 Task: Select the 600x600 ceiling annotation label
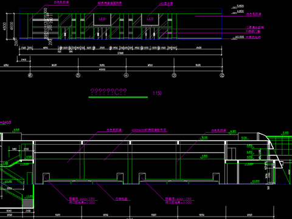click(149, 130)
